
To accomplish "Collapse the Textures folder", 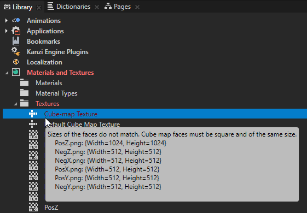I will (15, 104).
